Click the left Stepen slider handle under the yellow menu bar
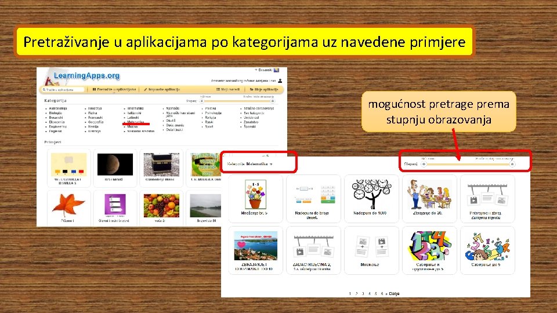557x313 pixels. 202,101
